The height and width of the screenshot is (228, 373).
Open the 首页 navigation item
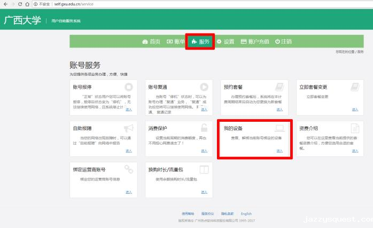click(151, 42)
